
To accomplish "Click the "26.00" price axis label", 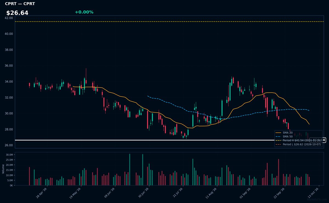I will pyautogui.click(x=9, y=145).
